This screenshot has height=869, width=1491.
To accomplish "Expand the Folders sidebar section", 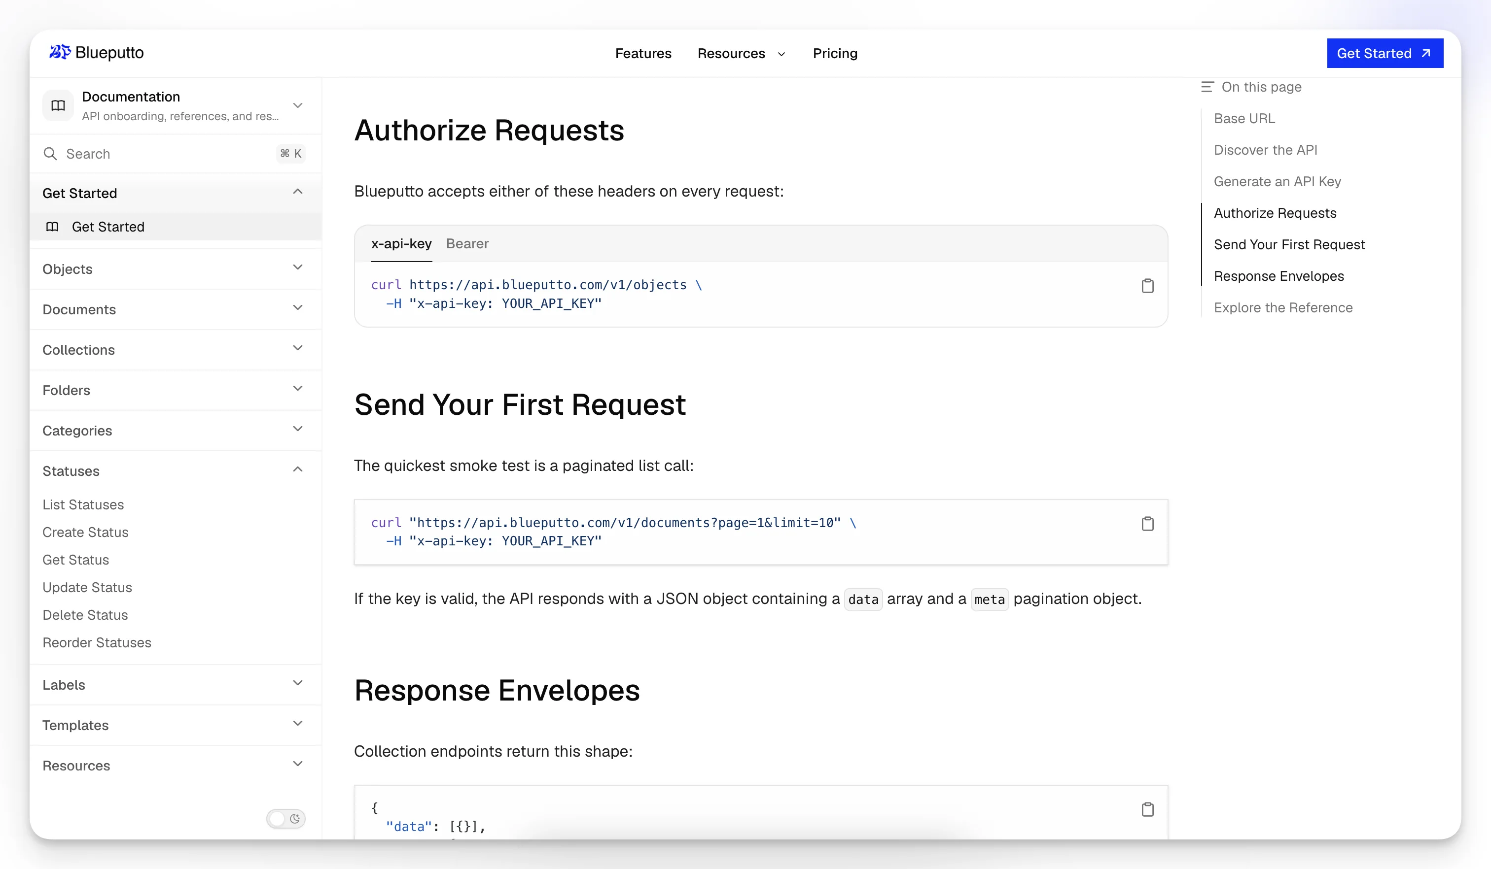I will pyautogui.click(x=175, y=390).
